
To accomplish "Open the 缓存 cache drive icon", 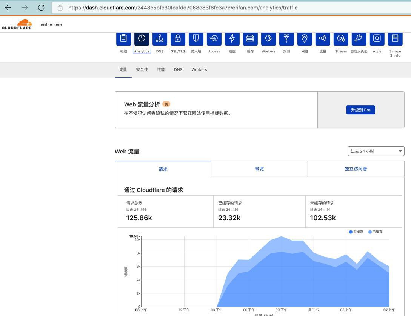I will point(250,39).
